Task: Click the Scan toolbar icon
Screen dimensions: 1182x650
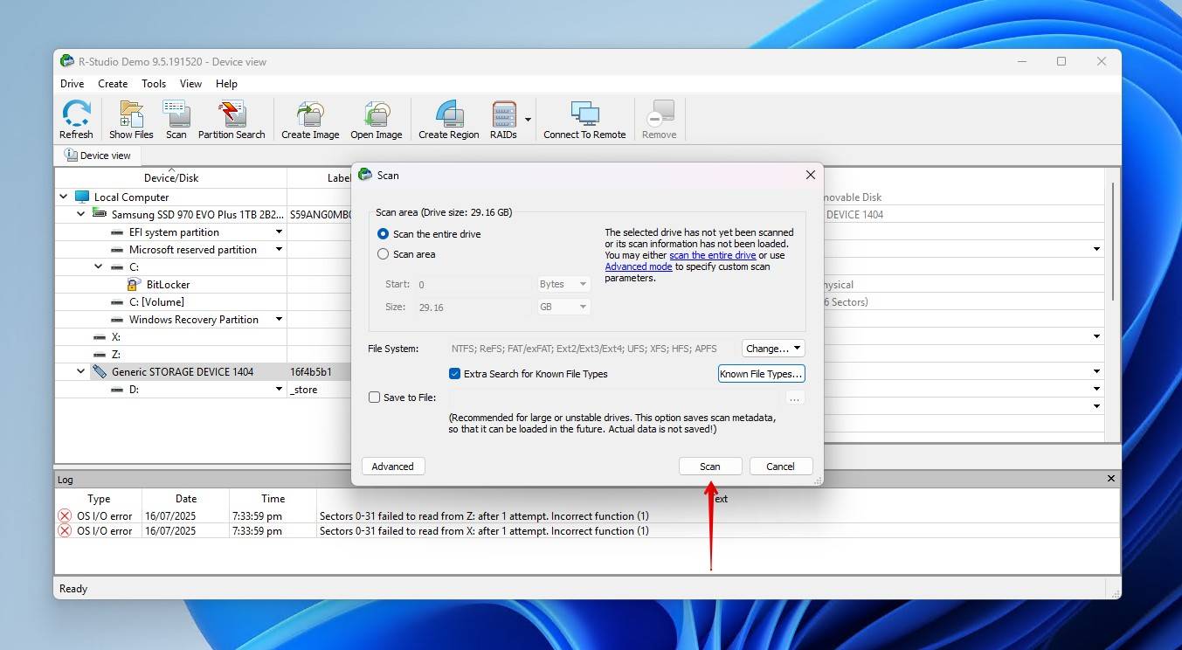Action: (x=176, y=120)
